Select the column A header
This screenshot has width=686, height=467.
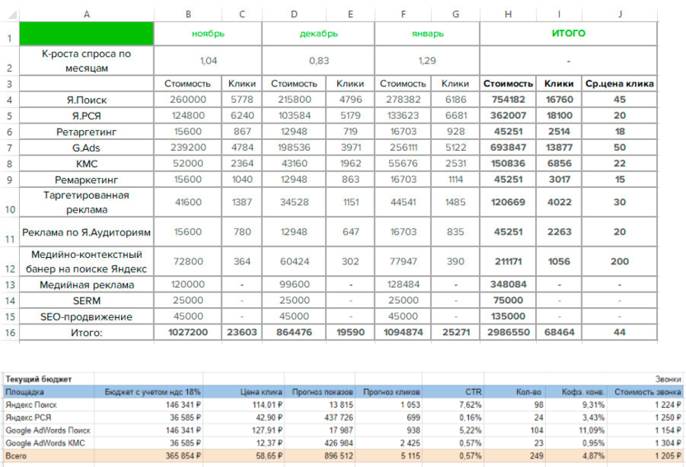click(87, 14)
